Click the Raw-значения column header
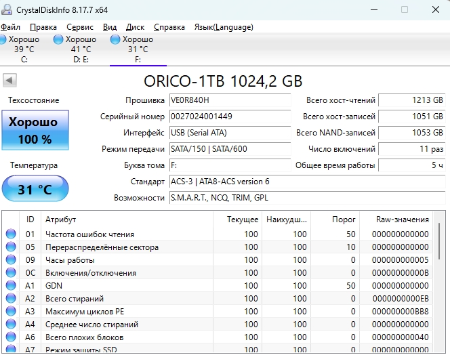This screenshot has height=355, width=450. pyautogui.click(x=403, y=220)
